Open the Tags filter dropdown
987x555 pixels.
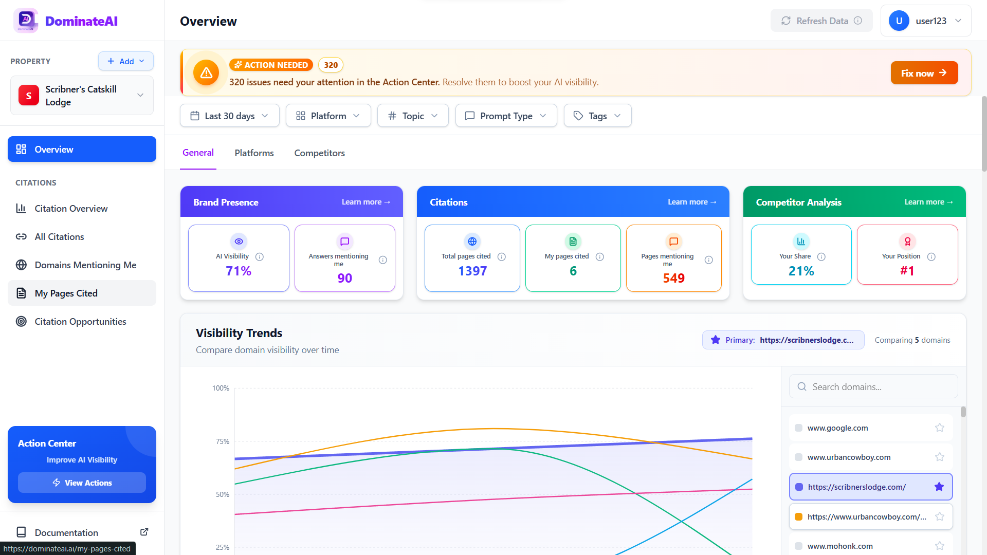click(x=598, y=116)
